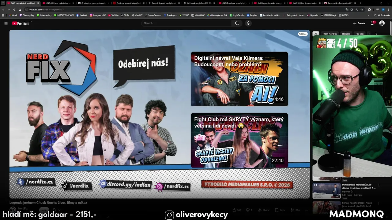Open options menu for Seriály našeho mládí video

click(379, 203)
